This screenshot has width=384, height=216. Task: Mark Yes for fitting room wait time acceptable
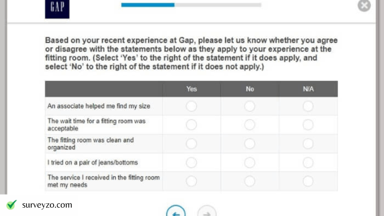click(191, 125)
